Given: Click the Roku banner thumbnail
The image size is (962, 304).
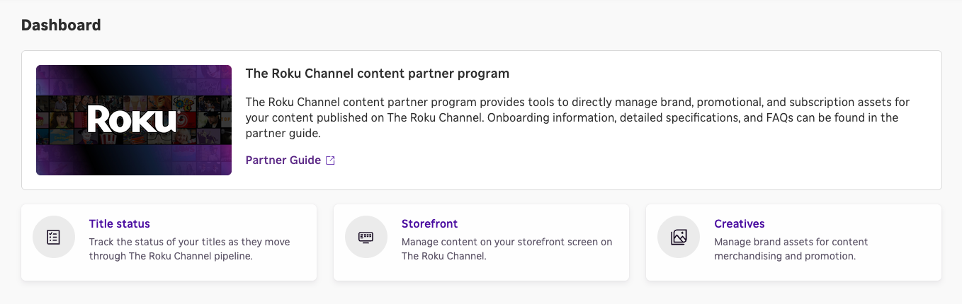Looking at the screenshot, I should tap(134, 120).
